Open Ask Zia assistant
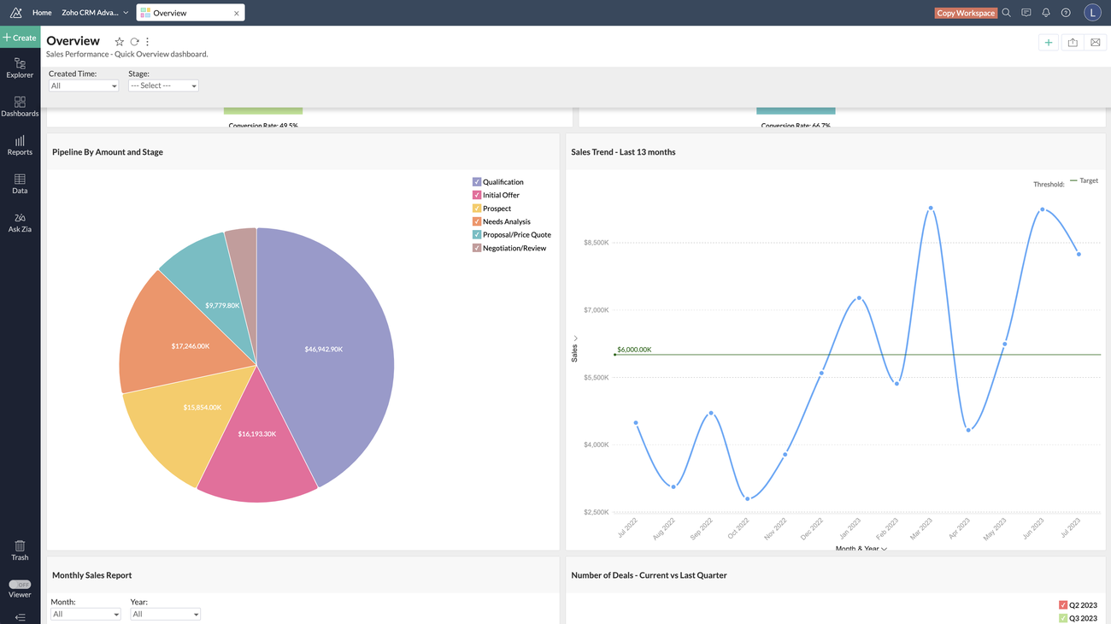The width and height of the screenshot is (1111, 624). coord(20,222)
